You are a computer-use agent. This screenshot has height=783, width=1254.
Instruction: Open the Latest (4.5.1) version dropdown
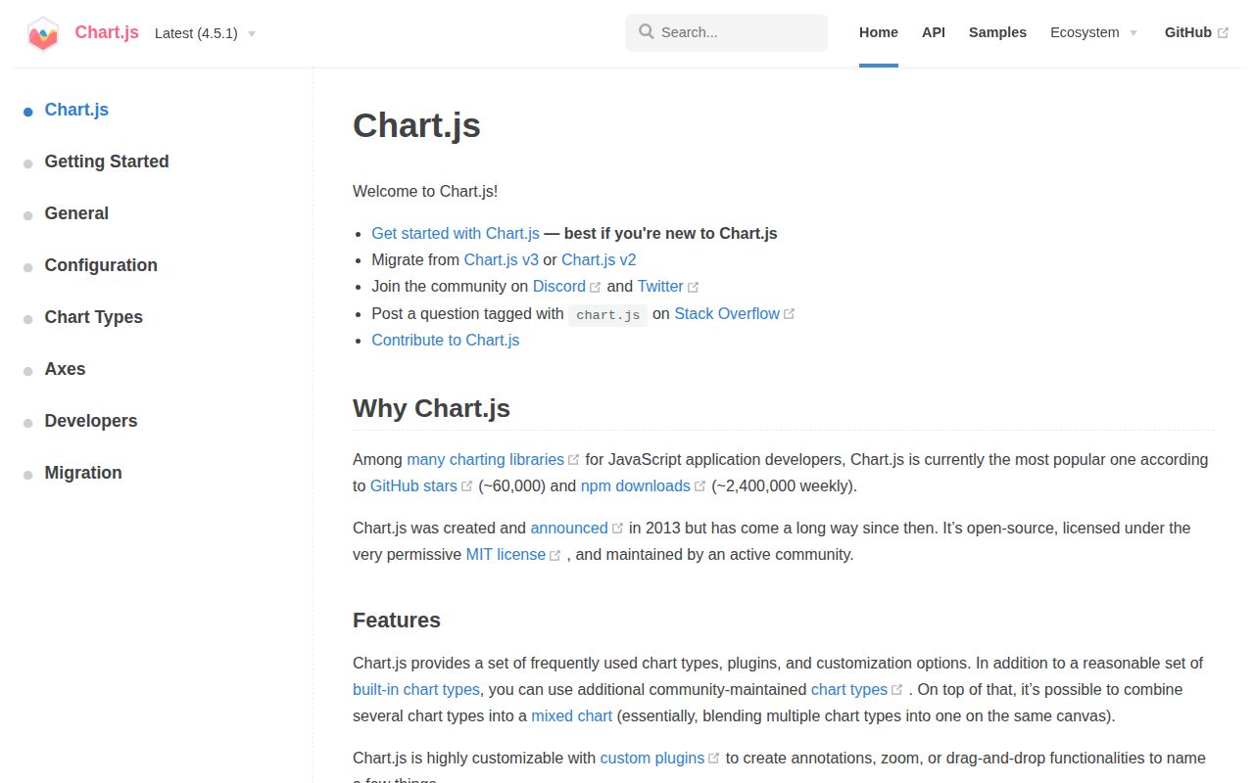205,33
